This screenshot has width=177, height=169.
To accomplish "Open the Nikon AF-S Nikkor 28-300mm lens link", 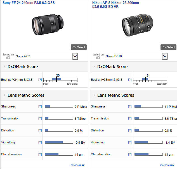I will click(x=115, y=5).
